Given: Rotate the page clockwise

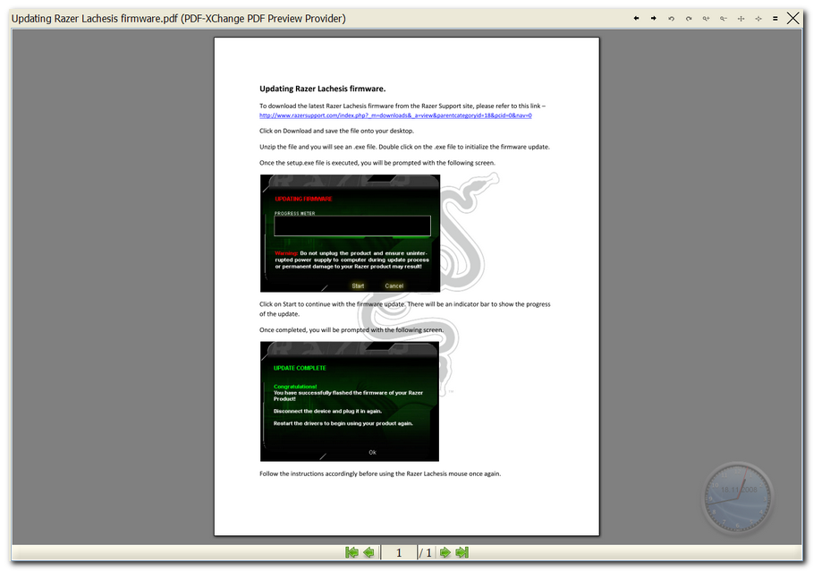Looking at the screenshot, I should 689,18.
